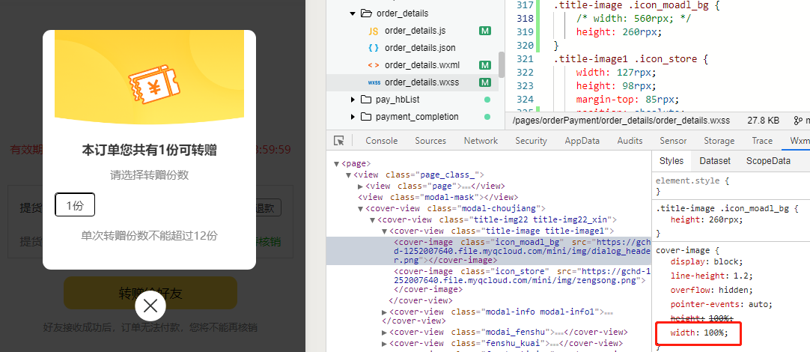Switch to the Sensor tab
The width and height of the screenshot is (810, 352).
coord(673,141)
